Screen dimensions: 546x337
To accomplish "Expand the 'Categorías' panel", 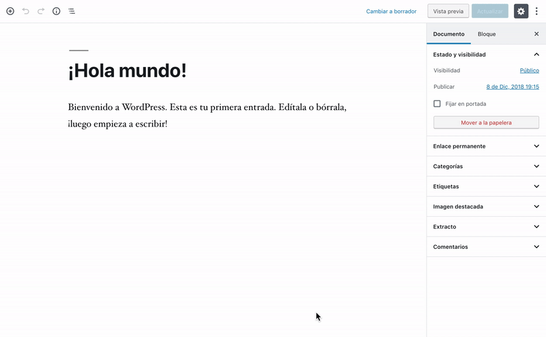I will pyautogui.click(x=536, y=166).
